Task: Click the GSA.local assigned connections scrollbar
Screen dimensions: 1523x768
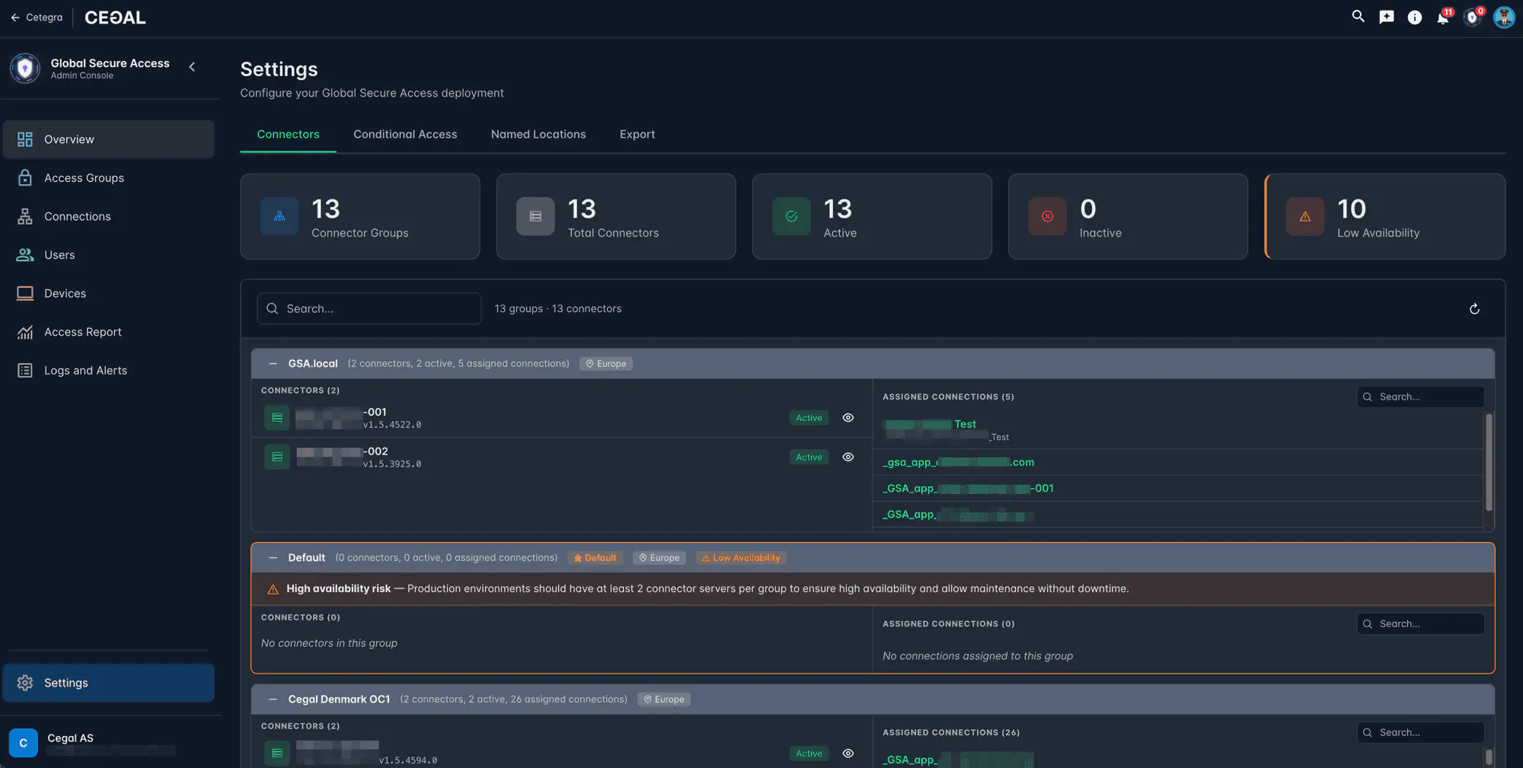Action: tap(1489, 462)
